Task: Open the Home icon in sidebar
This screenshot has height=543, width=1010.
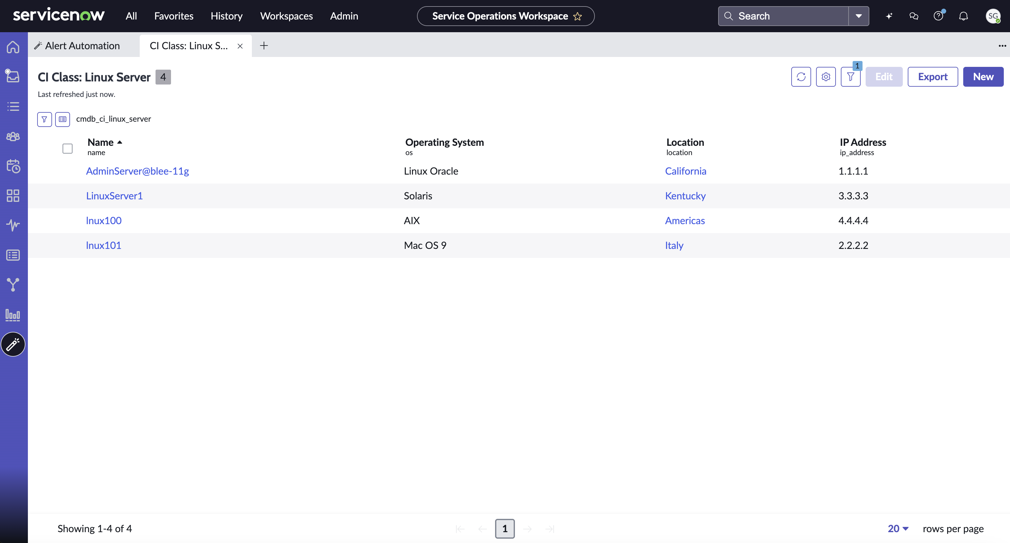Action: tap(13, 47)
